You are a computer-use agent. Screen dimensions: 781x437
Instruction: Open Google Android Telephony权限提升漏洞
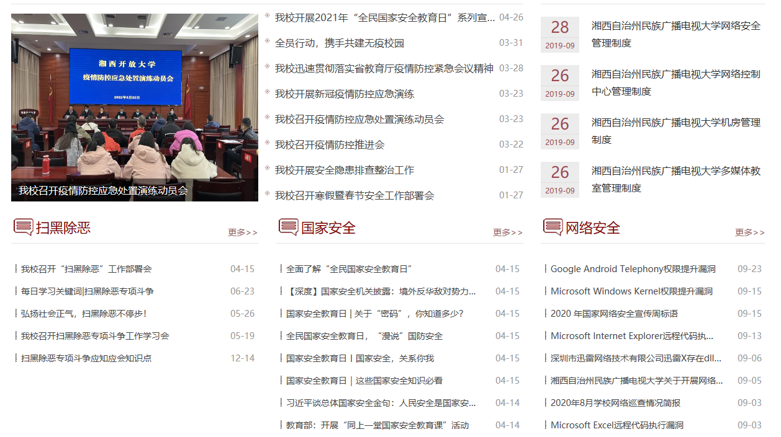(633, 269)
